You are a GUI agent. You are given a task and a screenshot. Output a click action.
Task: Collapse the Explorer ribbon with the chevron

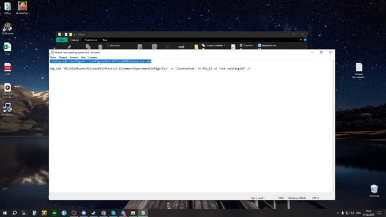(x=300, y=40)
